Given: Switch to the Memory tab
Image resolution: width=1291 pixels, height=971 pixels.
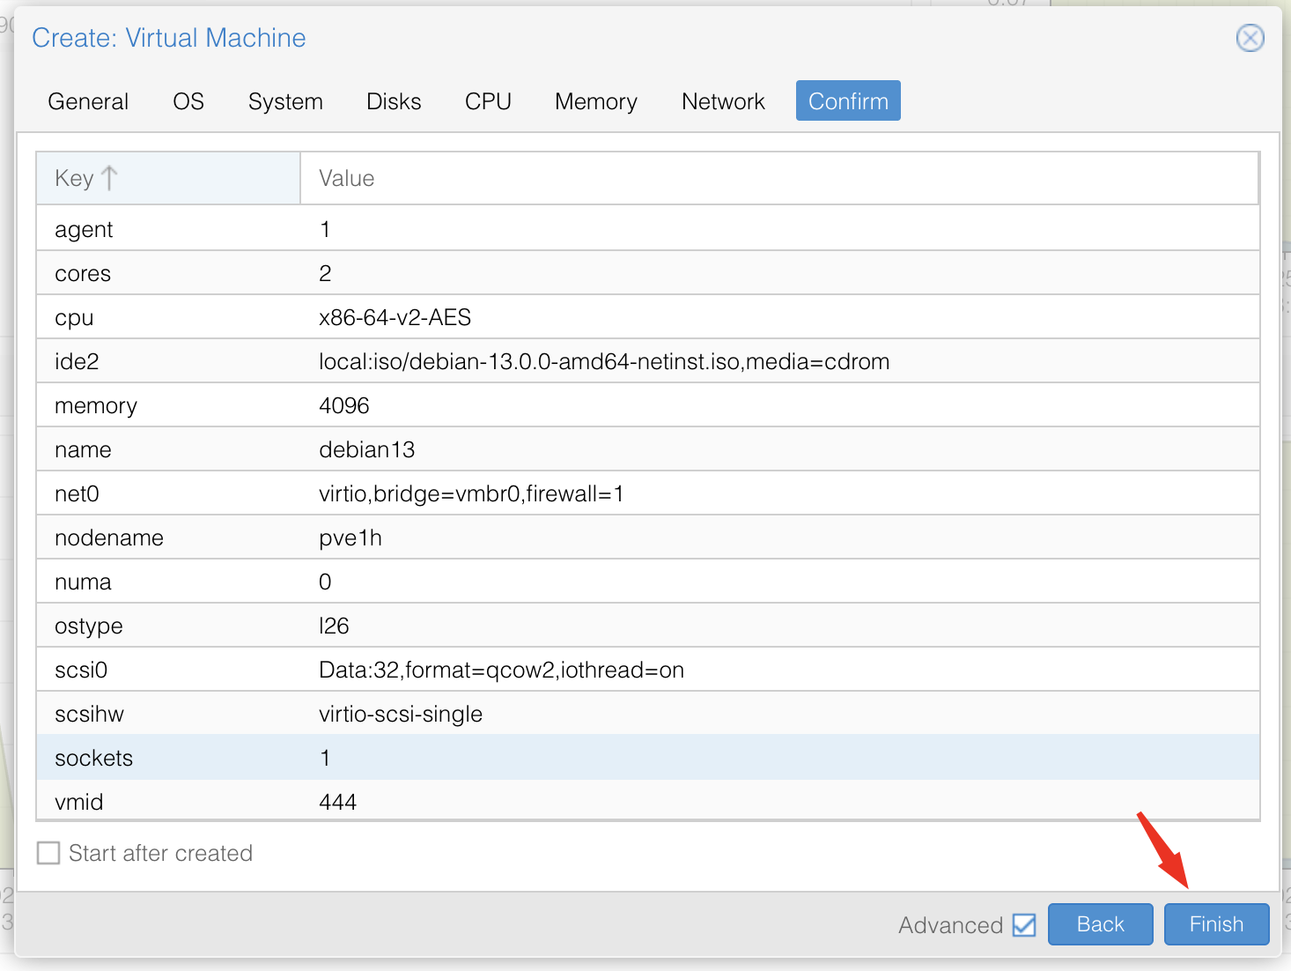Looking at the screenshot, I should click(595, 101).
